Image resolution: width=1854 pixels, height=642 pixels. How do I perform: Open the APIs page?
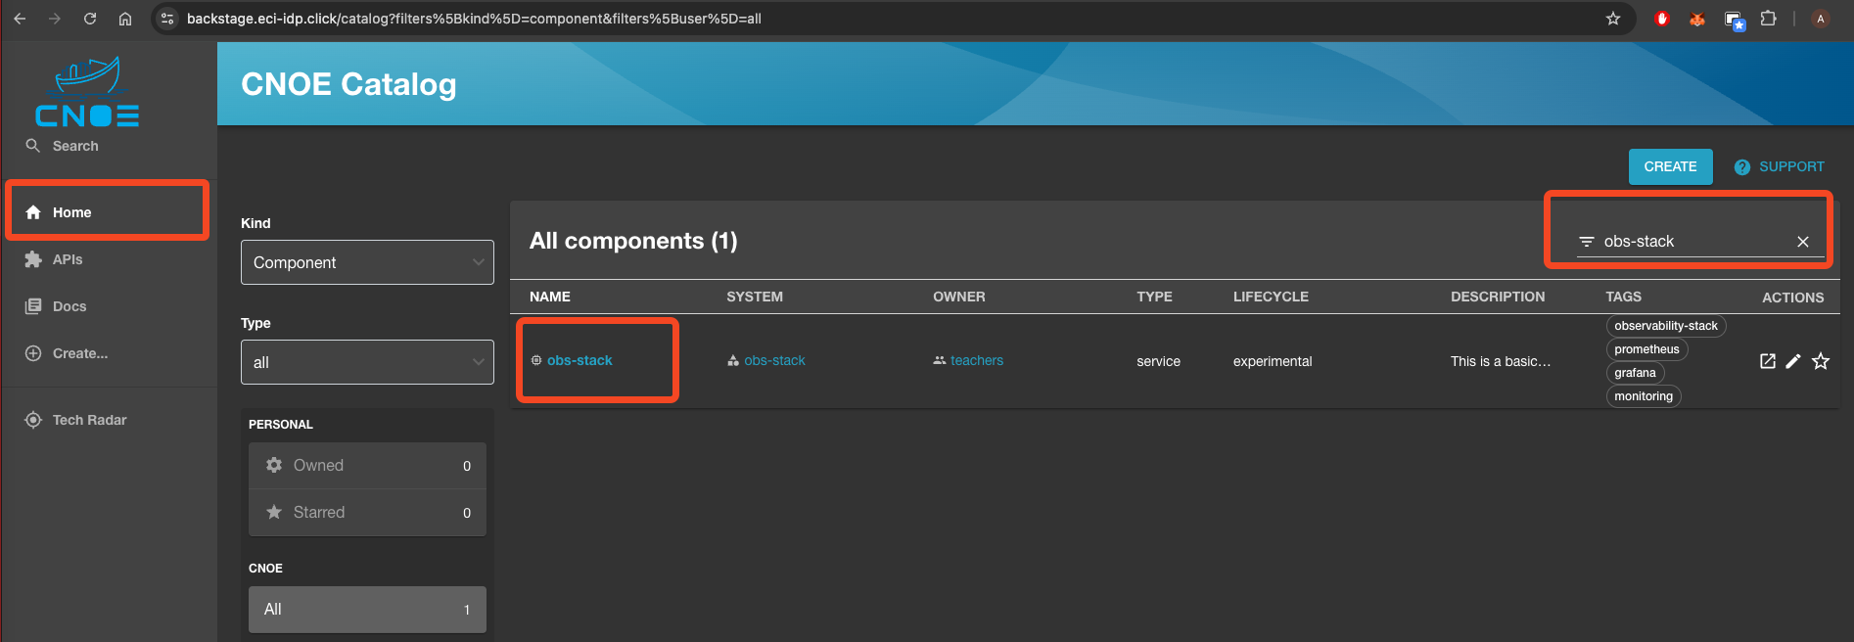point(67,259)
